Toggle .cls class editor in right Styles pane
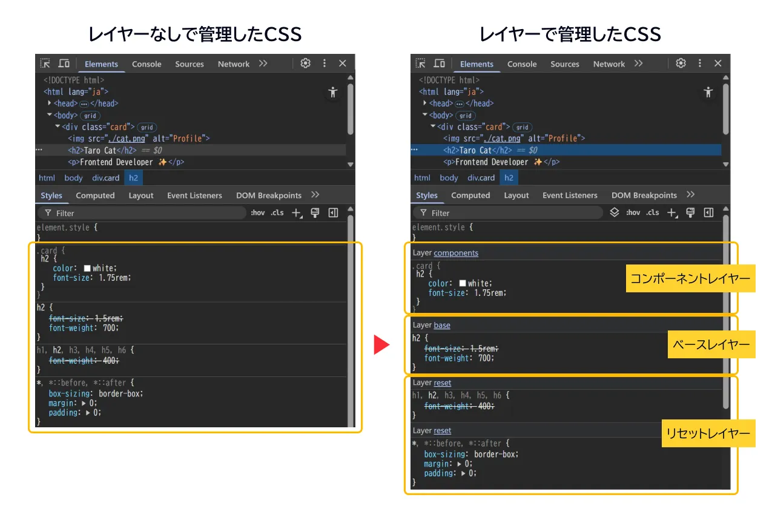 652,212
